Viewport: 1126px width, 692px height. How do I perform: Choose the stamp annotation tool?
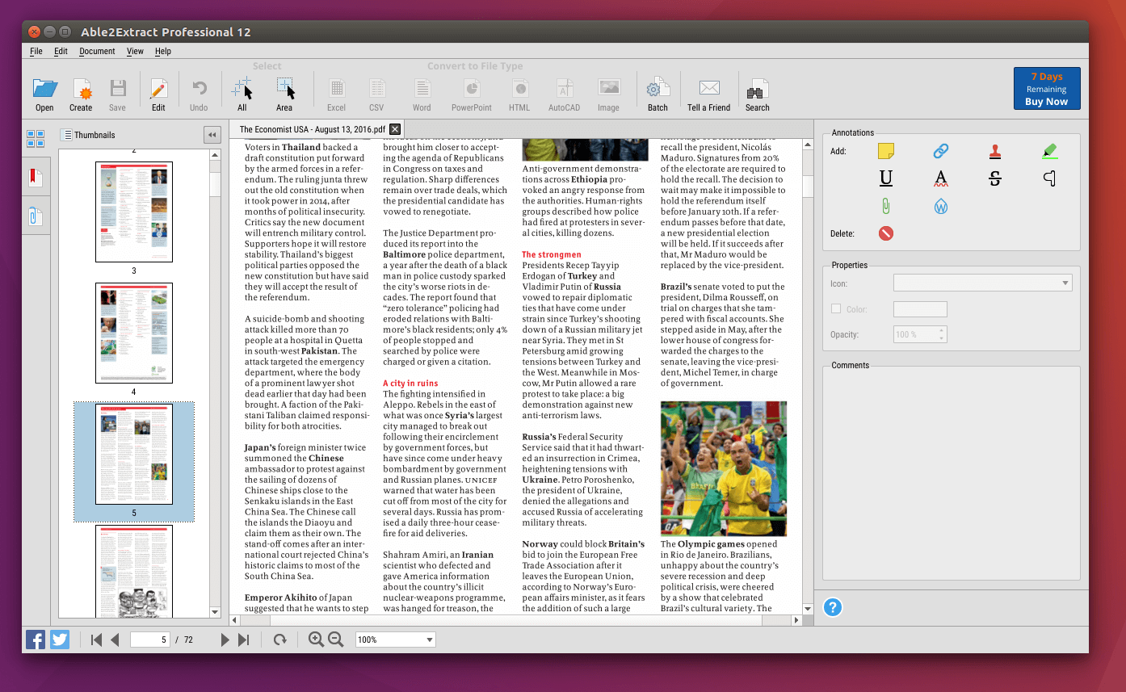[995, 151]
